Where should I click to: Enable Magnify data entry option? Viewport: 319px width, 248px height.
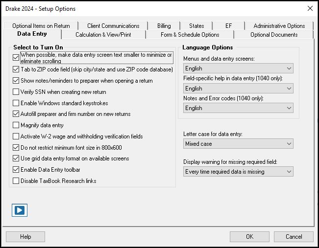pyautogui.click(x=16, y=125)
